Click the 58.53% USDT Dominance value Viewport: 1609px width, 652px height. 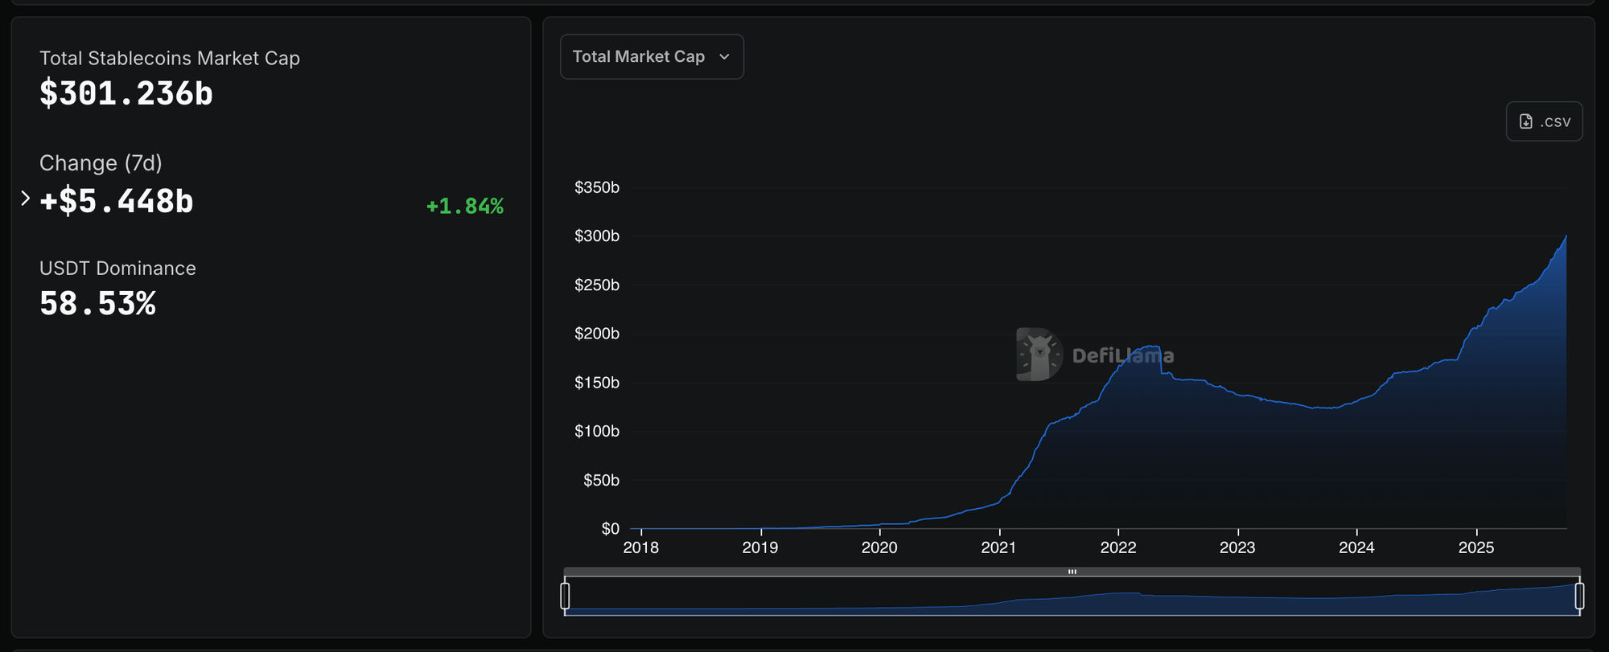coord(97,304)
